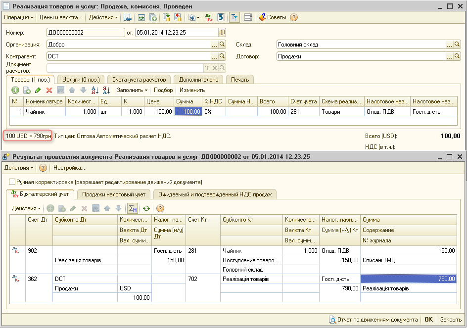Open the Операция dropdown menu
Viewport: 467px width, 328px height.
pyautogui.click(x=18, y=17)
